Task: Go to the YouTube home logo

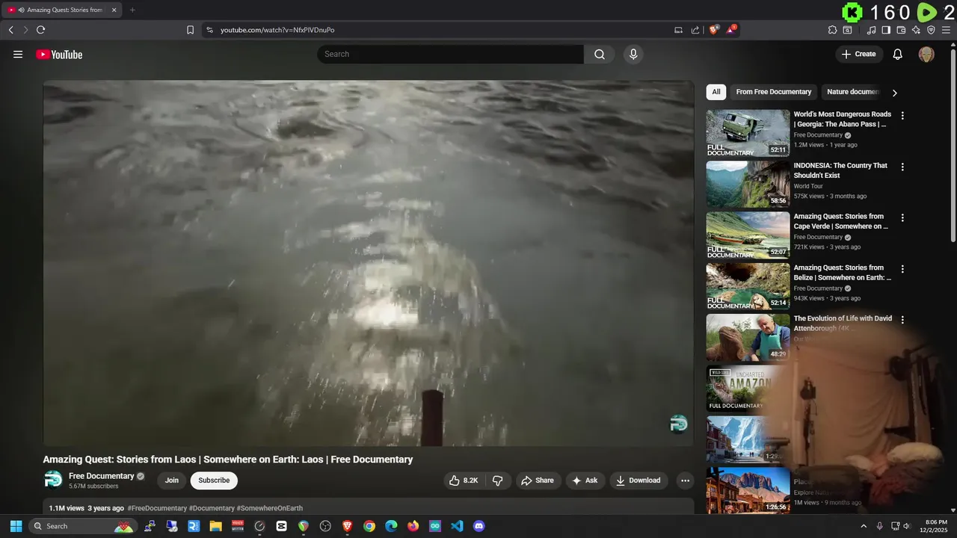Action: click(x=59, y=55)
